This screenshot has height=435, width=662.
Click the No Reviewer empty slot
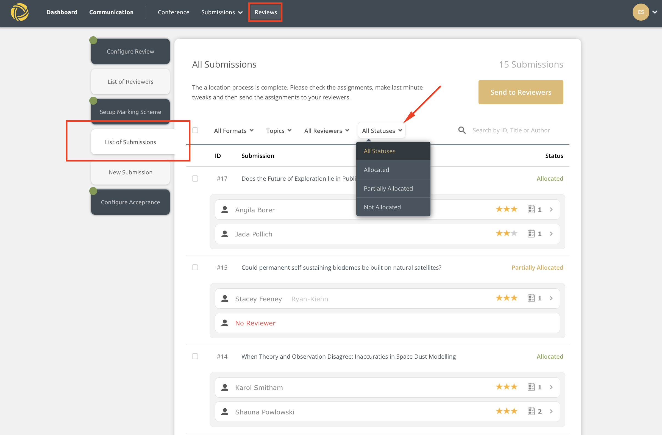pyautogui.click(x=387, y=323)
